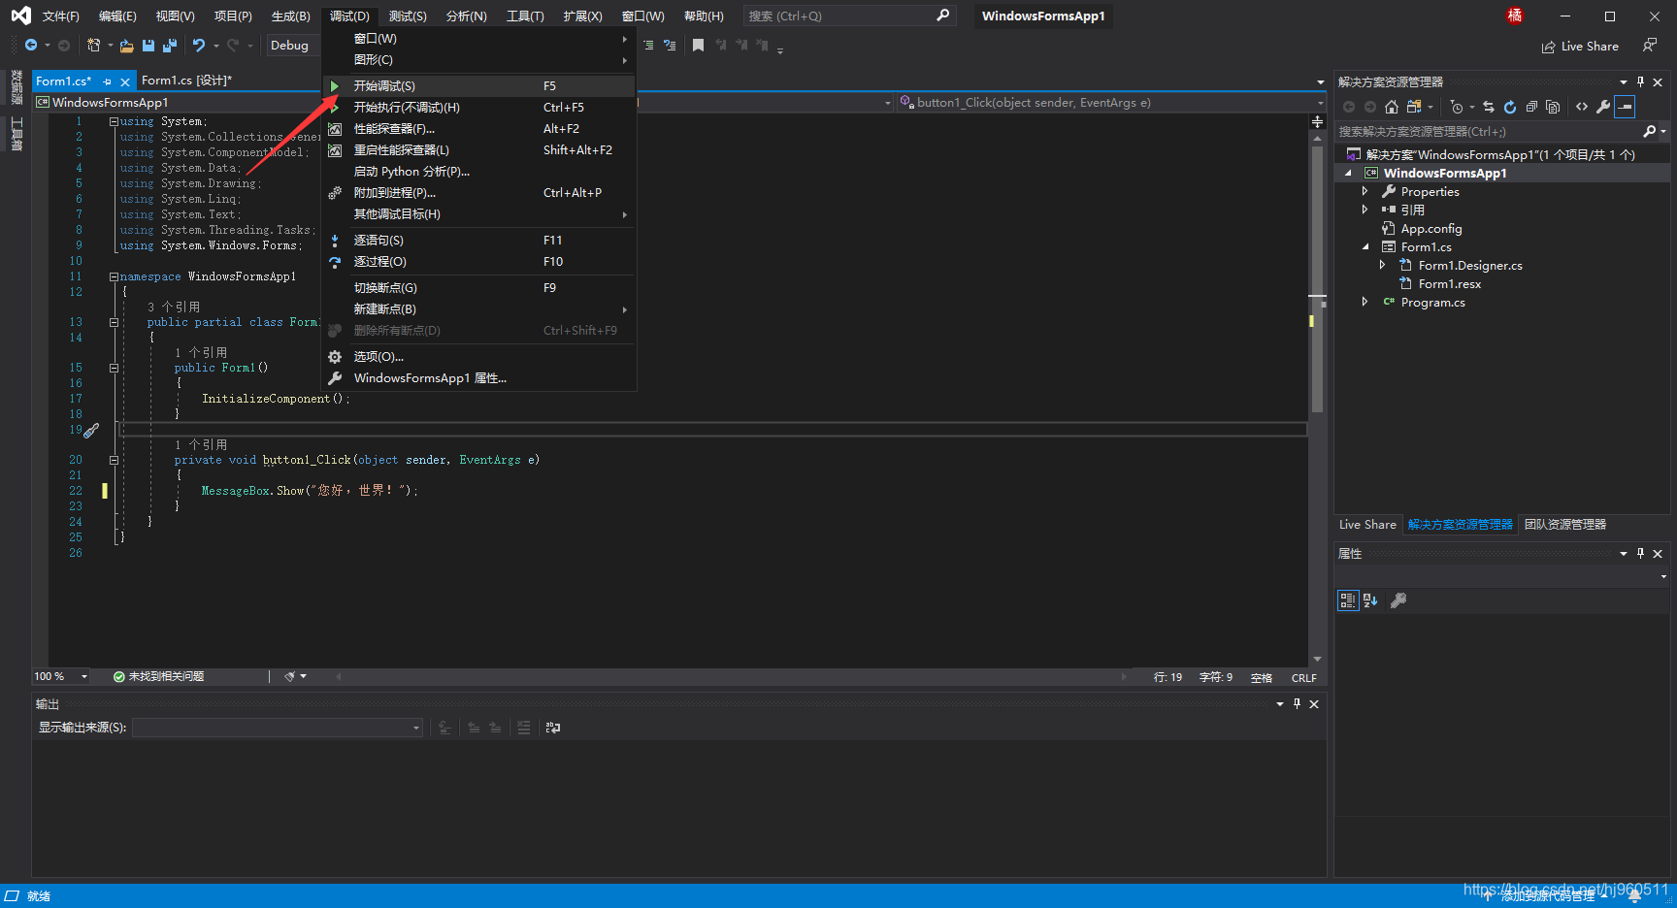Image resolution: width=1677 pixels, height=908 pixels.
Task: Click the code cleanup broom icon
Action: pos(289,676)
